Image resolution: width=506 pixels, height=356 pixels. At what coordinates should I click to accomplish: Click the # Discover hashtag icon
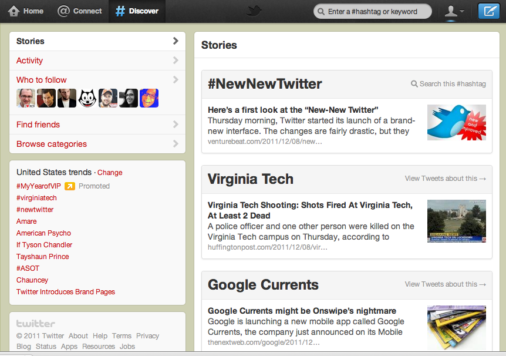tap(120, 11)
